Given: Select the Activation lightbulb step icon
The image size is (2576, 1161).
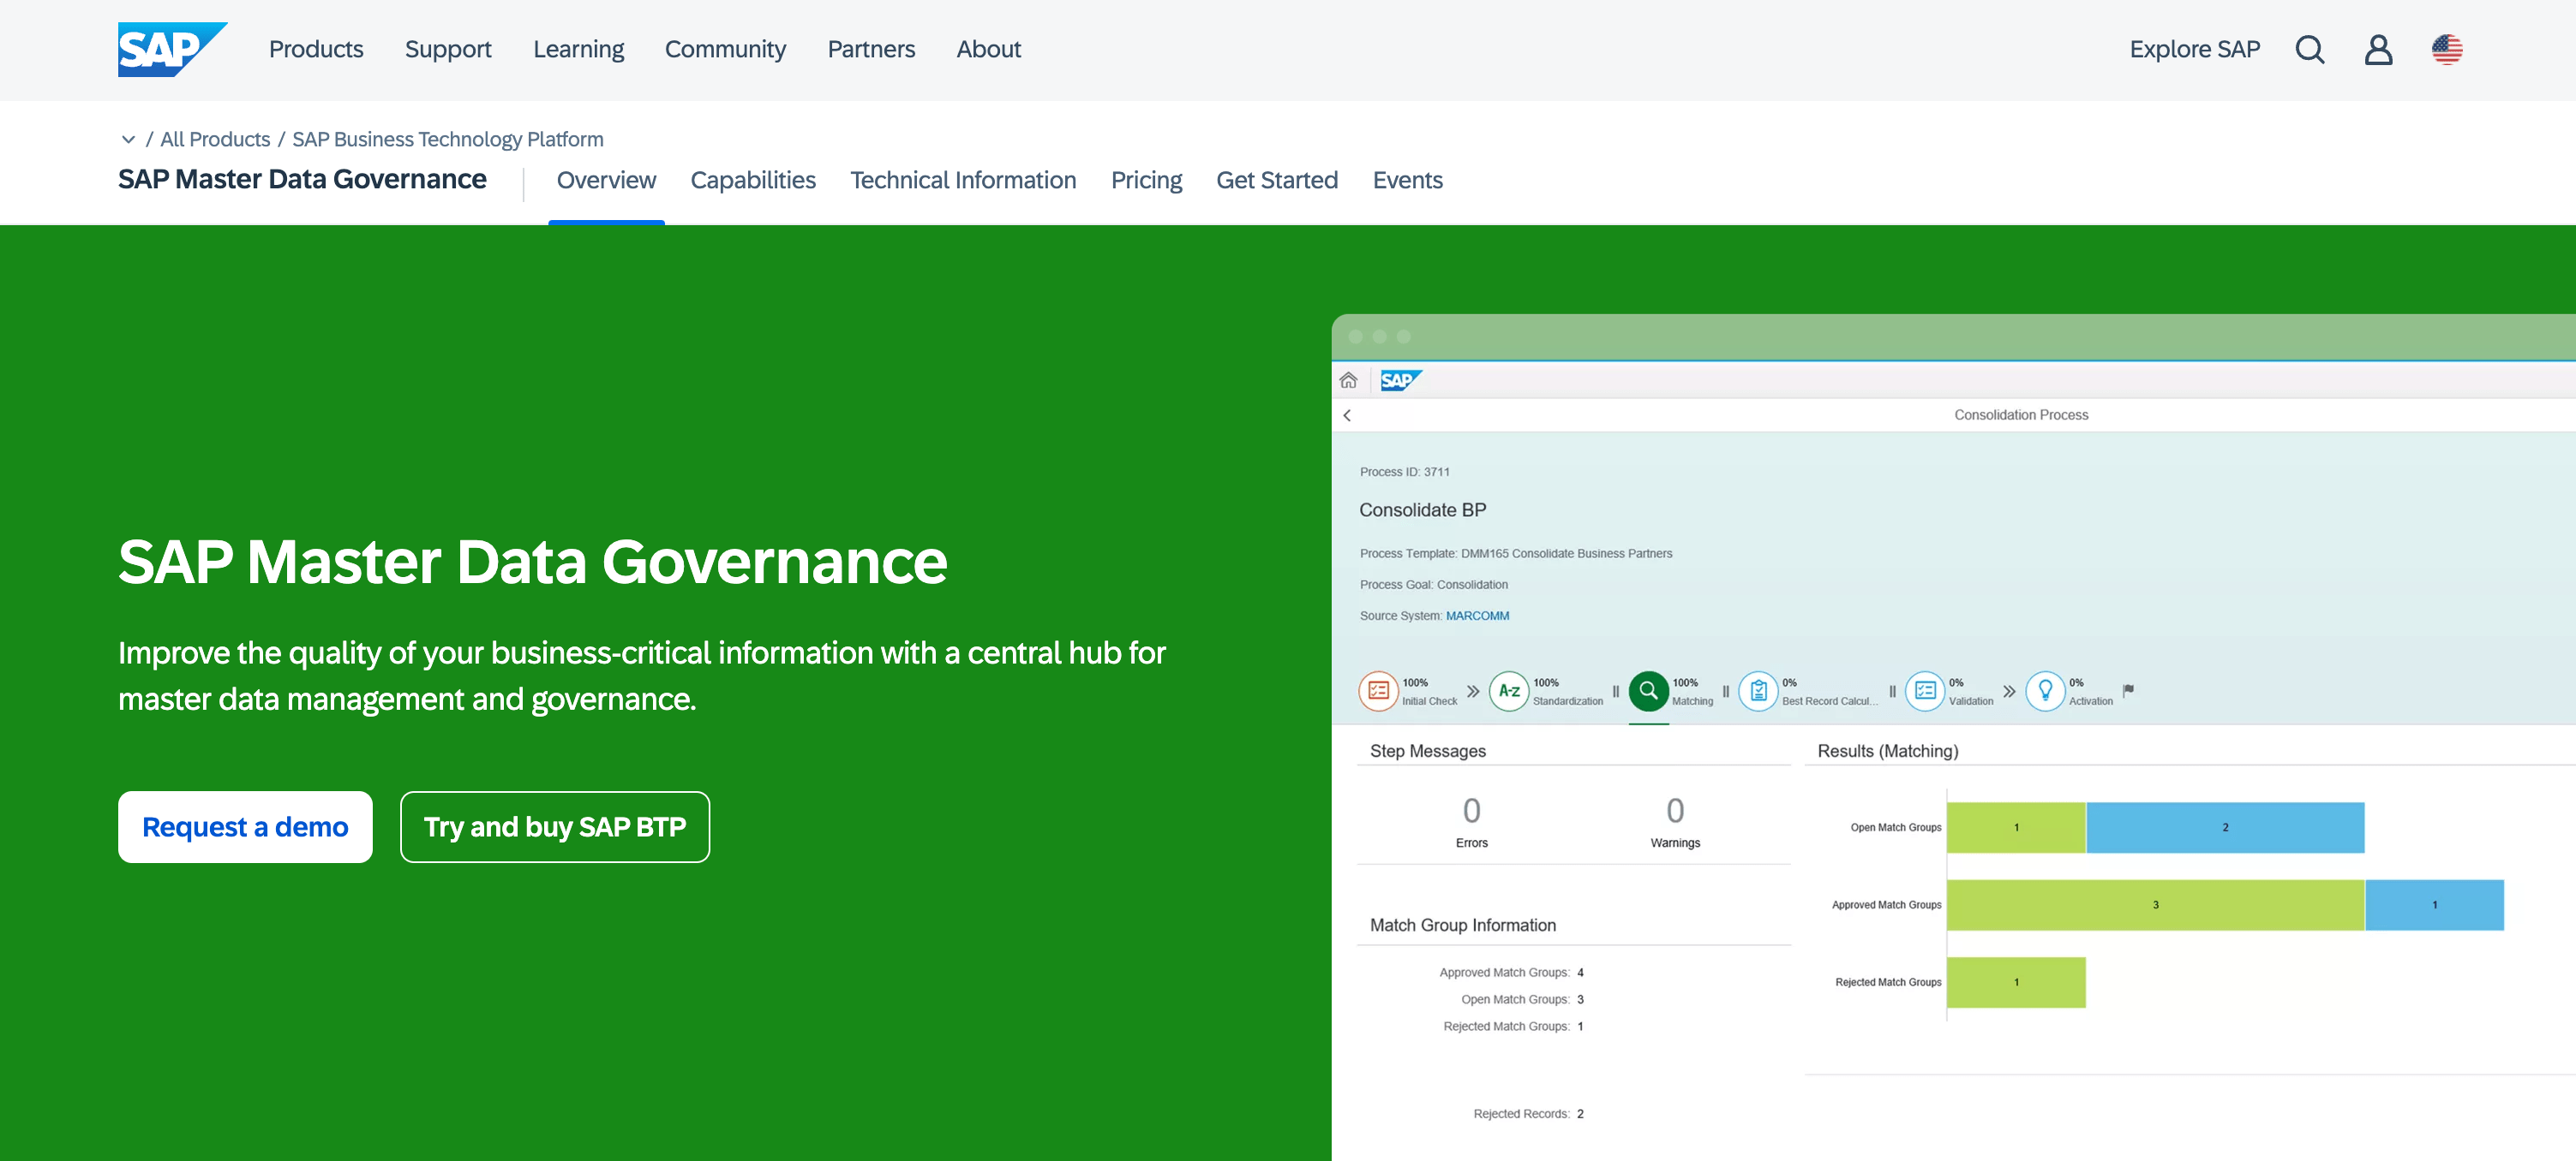Looking at the screenshot, I should click(2045, 690).
